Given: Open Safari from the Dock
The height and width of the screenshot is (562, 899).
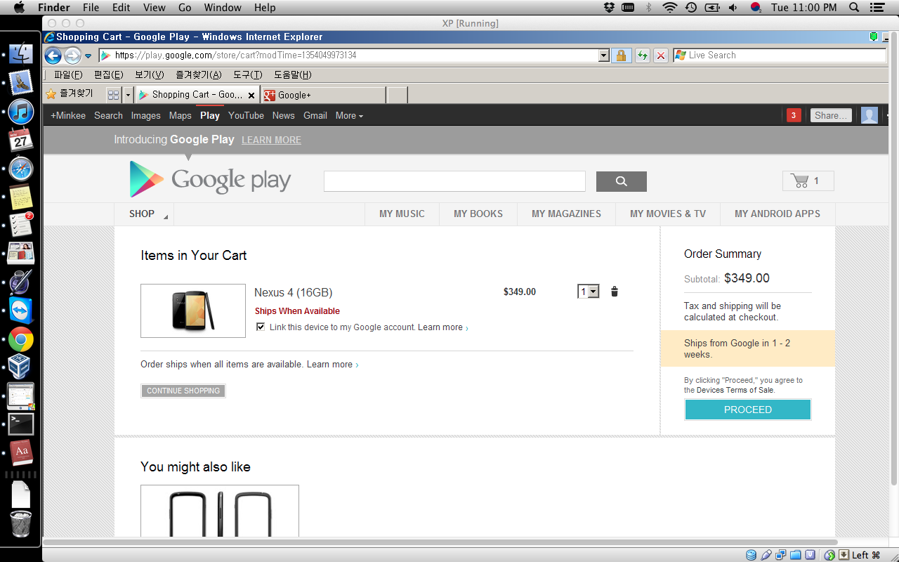Looking at the screenshot, I should [x=21, y=169].
